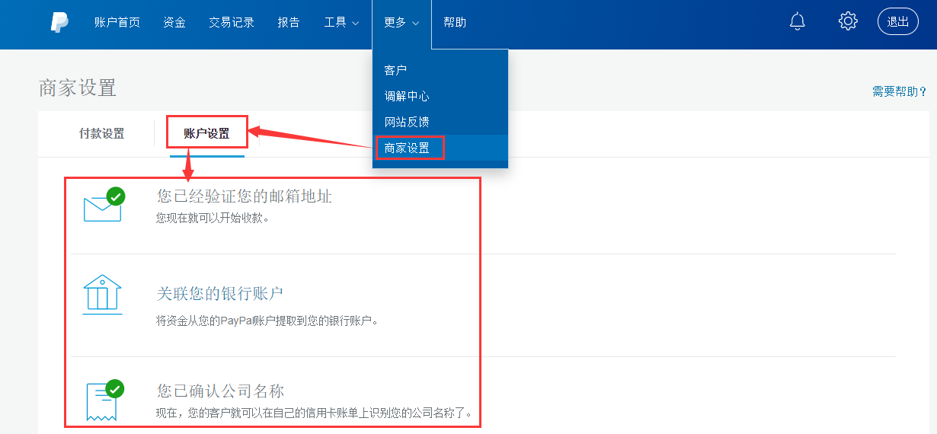This screenshot has height=434, width=937.
Task: Click the bank building icon
Action: [x=102, y=294]
